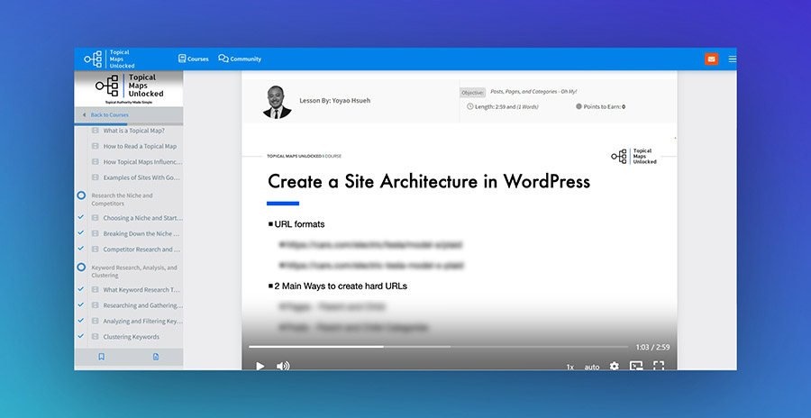811x418 pixels.
Task: Click the checkmark beside Breaking Down the Niche
Action: coord(81,232)
